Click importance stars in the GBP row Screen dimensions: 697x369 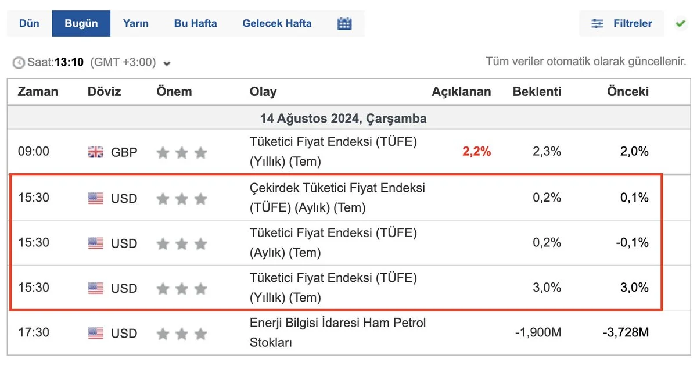181,153
